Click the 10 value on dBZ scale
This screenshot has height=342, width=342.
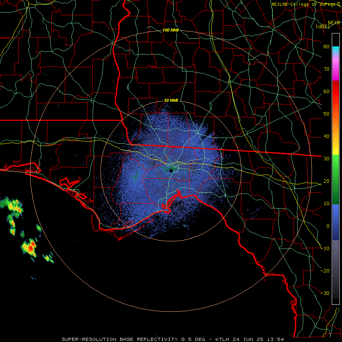click(x=326, y=204)
